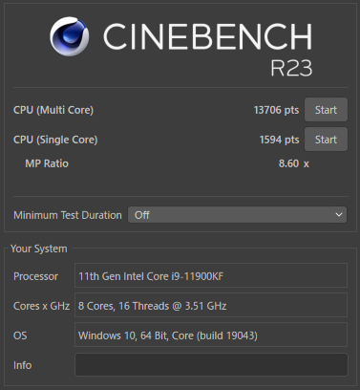Open the Minimum Test Duration dropdown

coord(237,215)
